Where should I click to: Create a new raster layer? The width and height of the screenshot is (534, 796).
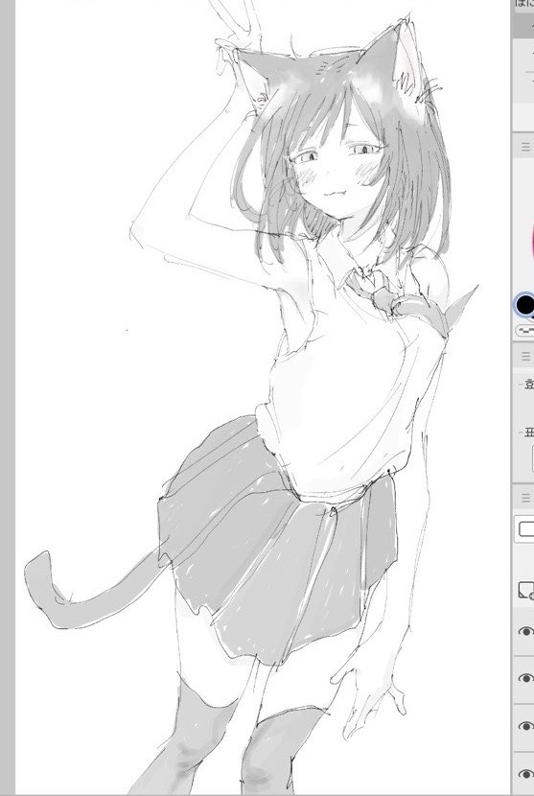(x=526, y=591)
